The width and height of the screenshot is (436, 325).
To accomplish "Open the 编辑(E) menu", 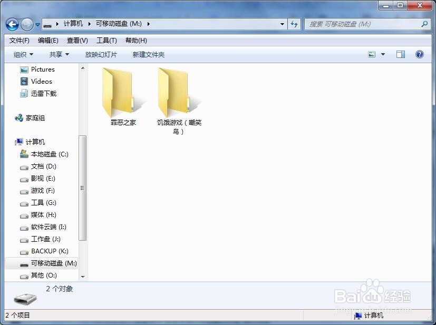I will click(48, 41).
